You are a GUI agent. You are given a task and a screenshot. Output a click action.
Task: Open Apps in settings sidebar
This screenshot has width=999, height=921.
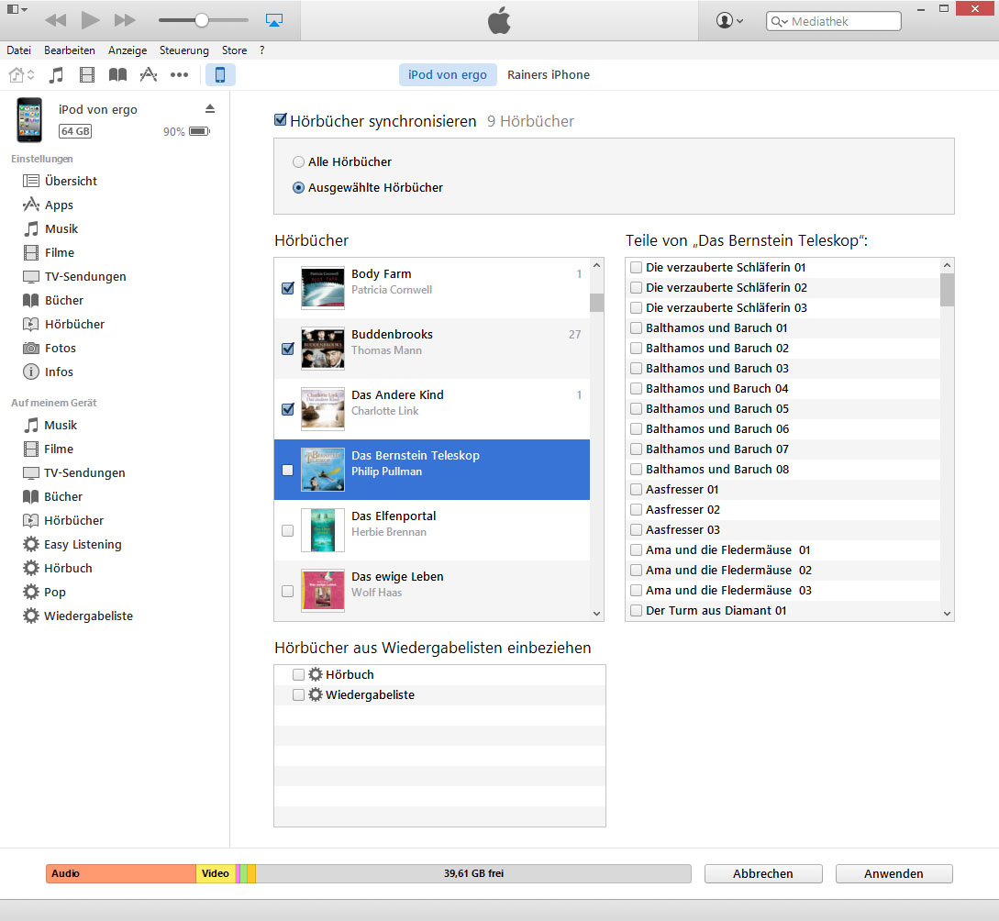tap(48, 205)
